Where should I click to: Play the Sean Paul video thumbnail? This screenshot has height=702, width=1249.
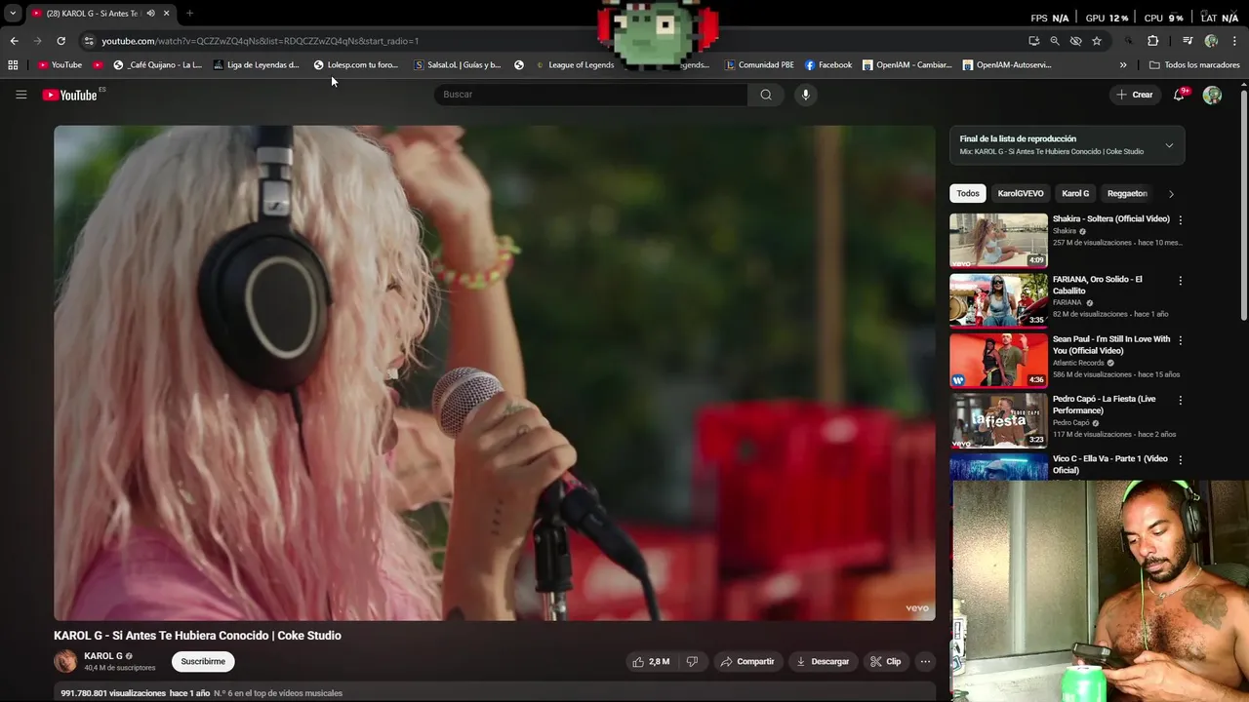(x=998, y=361)
